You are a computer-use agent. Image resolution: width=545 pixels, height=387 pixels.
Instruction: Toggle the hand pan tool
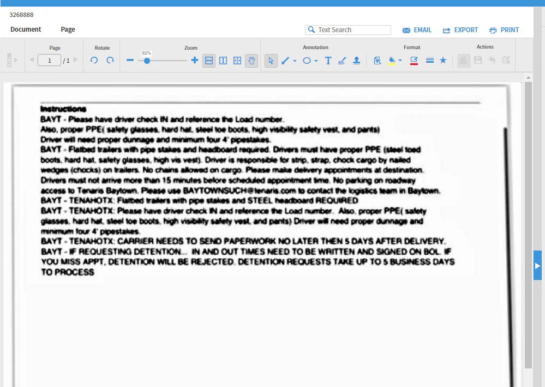(251, 61)
